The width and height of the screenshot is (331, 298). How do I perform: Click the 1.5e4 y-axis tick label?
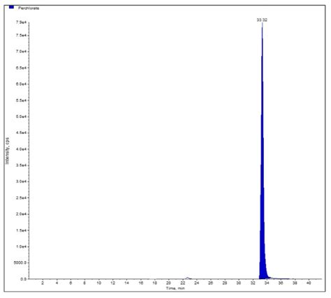click(21, 230)
